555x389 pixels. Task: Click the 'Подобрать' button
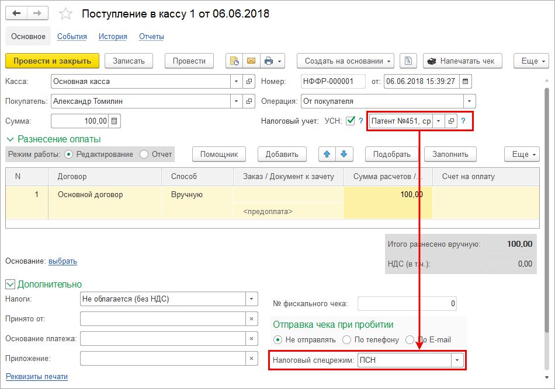(x=391, y=154)
